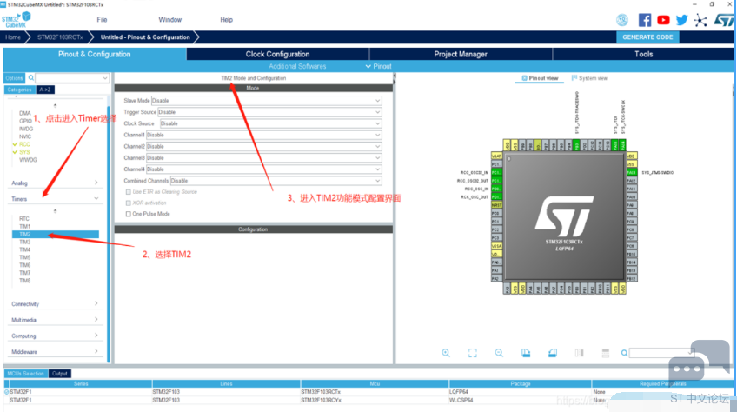Switch to the Project Manager tab
The image size is (737, 412).
pos(461,54)
